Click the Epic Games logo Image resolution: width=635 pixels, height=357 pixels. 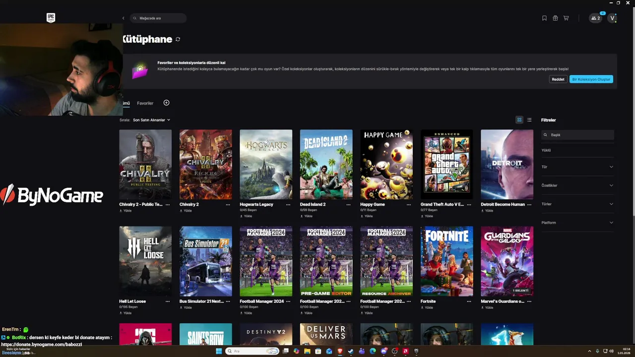click(51, 18)
